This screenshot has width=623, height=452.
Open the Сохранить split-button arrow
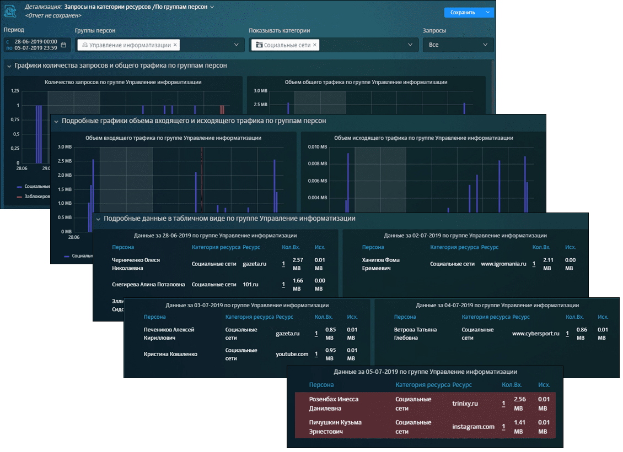pos(487,12)
